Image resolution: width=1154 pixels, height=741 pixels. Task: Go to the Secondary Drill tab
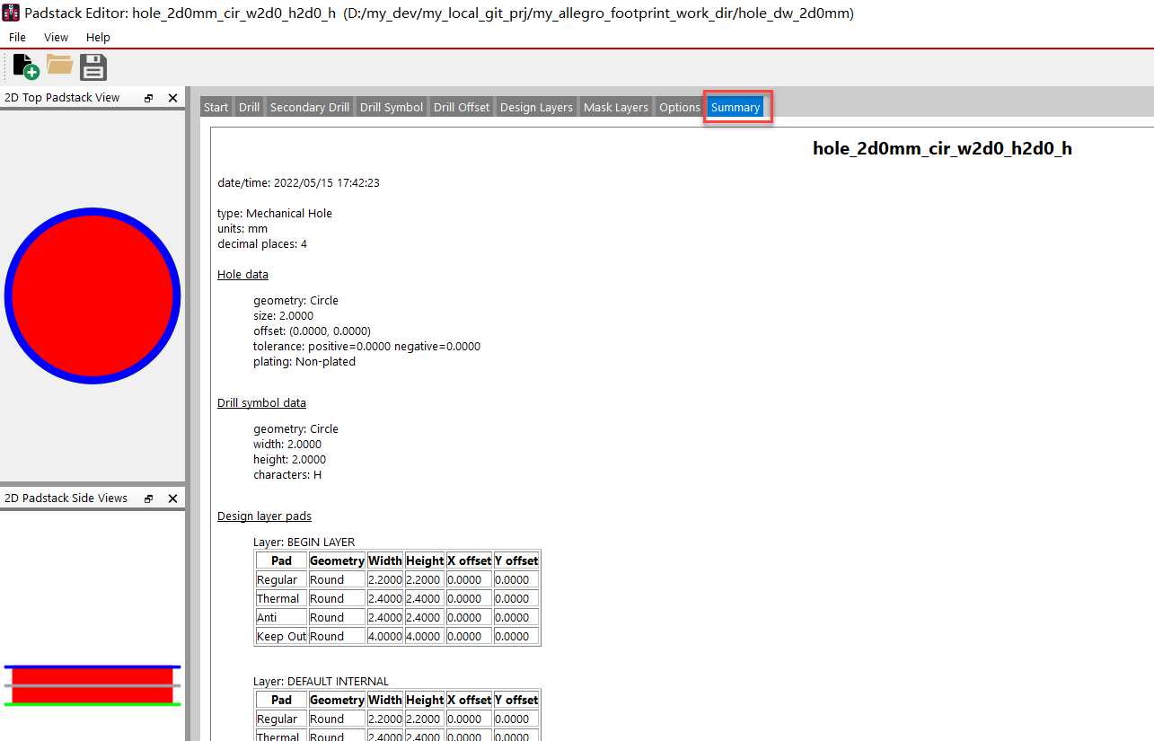[309, 107]
